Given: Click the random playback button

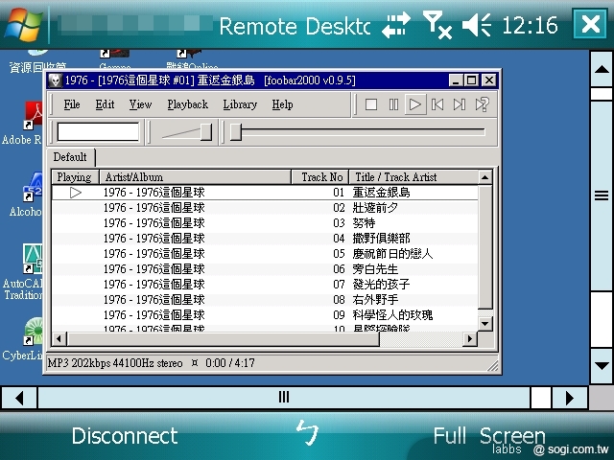Looking at the screenshot, I should 483,104.
